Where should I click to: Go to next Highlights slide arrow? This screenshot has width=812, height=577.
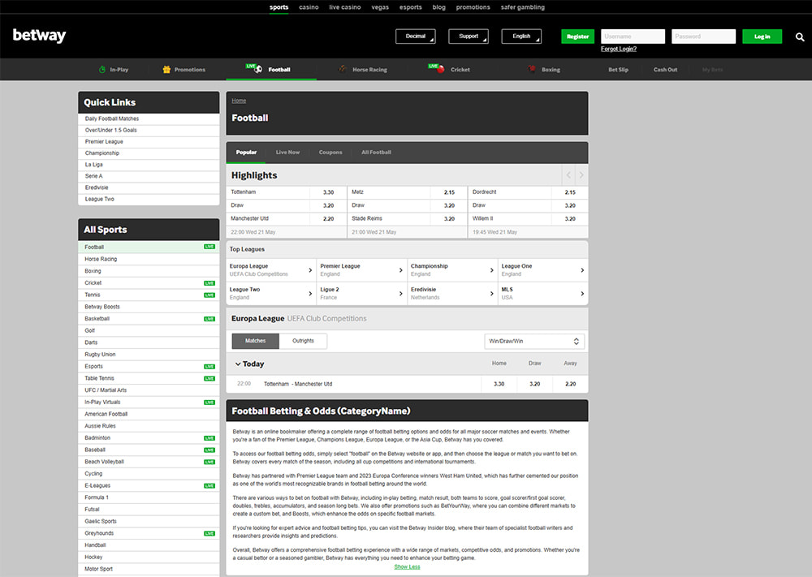pyautogui.click(x=581, y=175)
